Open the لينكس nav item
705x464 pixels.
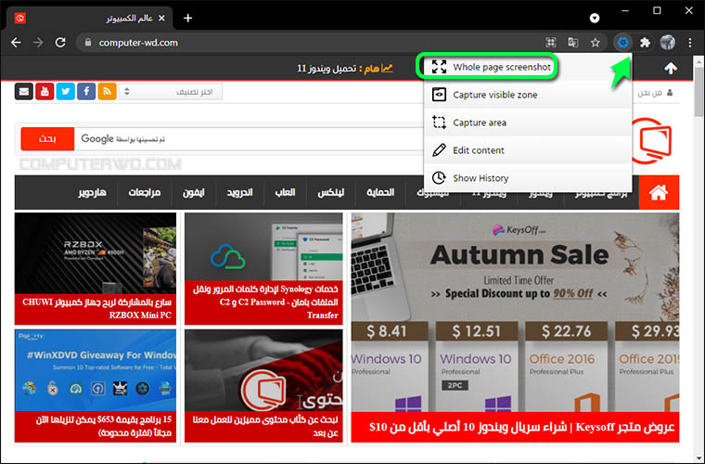click(331, 192)
